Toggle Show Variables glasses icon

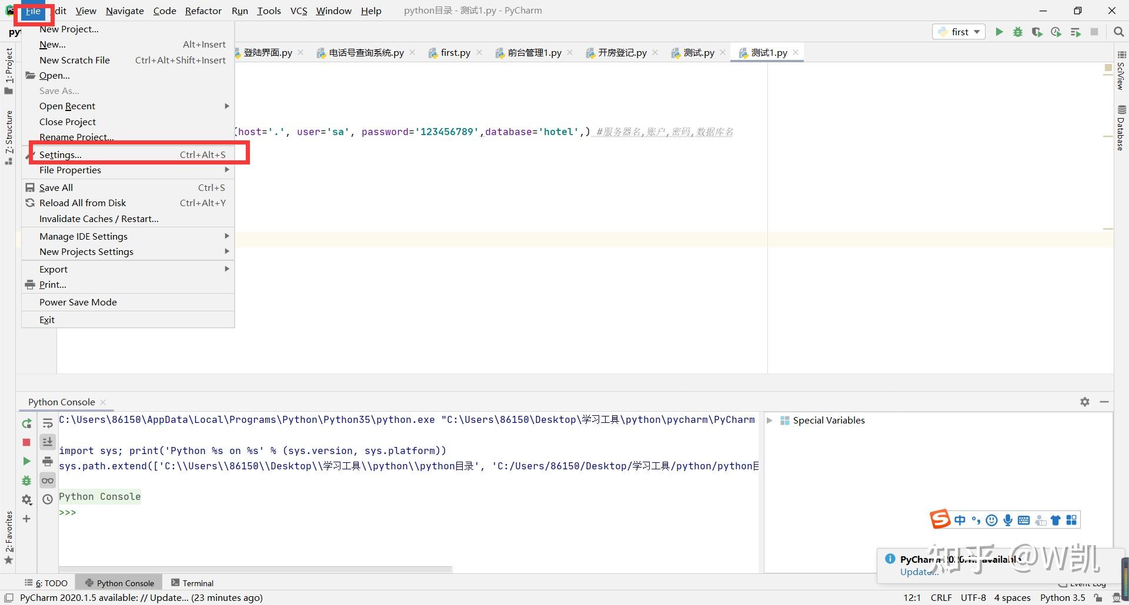coord(48,480)
